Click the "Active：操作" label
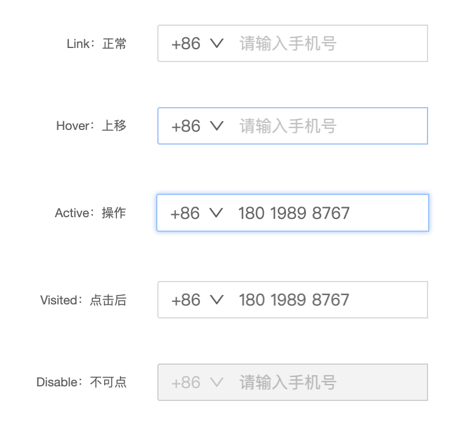The image size is (455, 432). point(90,213)
